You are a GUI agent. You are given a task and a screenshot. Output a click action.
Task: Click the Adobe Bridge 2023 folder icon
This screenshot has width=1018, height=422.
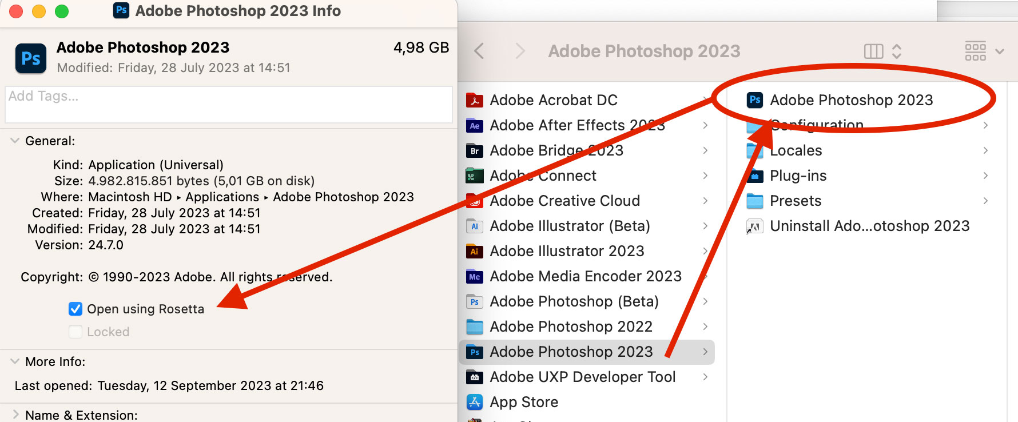(475, 151)
